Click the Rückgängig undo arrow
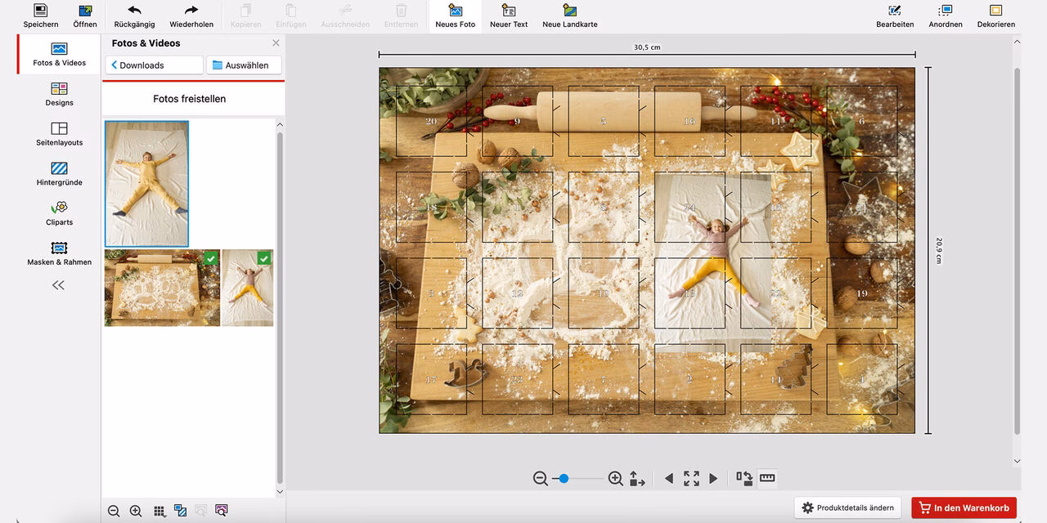 pos(134,11)
